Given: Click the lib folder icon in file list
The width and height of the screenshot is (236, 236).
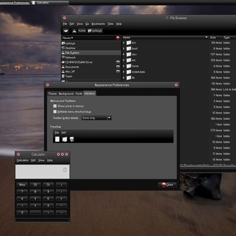Looking at the screenshot, I should pos(129,78).
